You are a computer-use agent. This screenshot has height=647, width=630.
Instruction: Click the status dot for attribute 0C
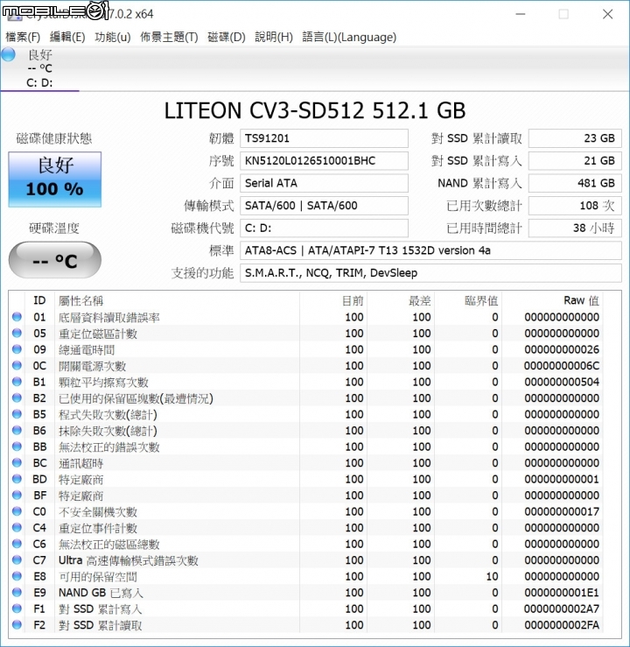click(x=17, y=366)
